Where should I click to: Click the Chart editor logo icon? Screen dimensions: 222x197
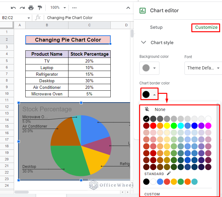[x=143, y=10]
